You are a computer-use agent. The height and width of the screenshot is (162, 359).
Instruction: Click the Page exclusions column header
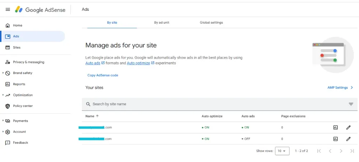tap(293, 116)
